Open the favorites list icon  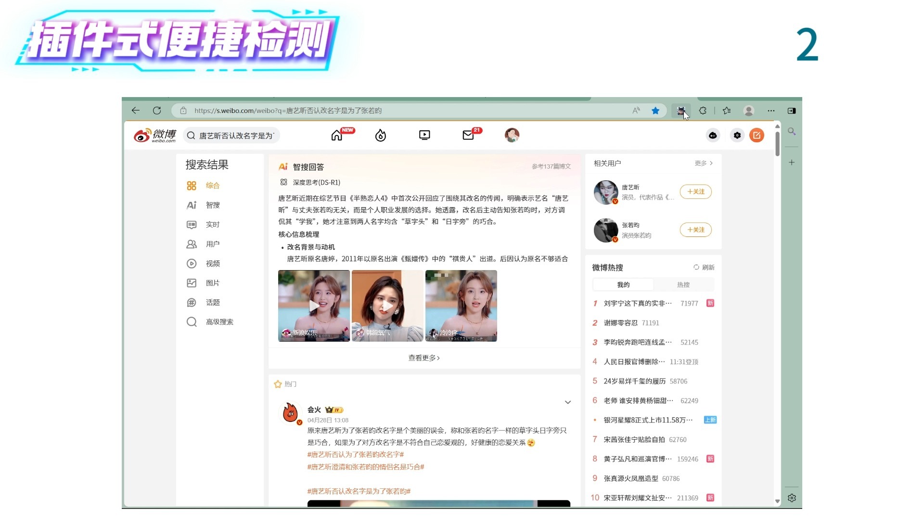727,111
